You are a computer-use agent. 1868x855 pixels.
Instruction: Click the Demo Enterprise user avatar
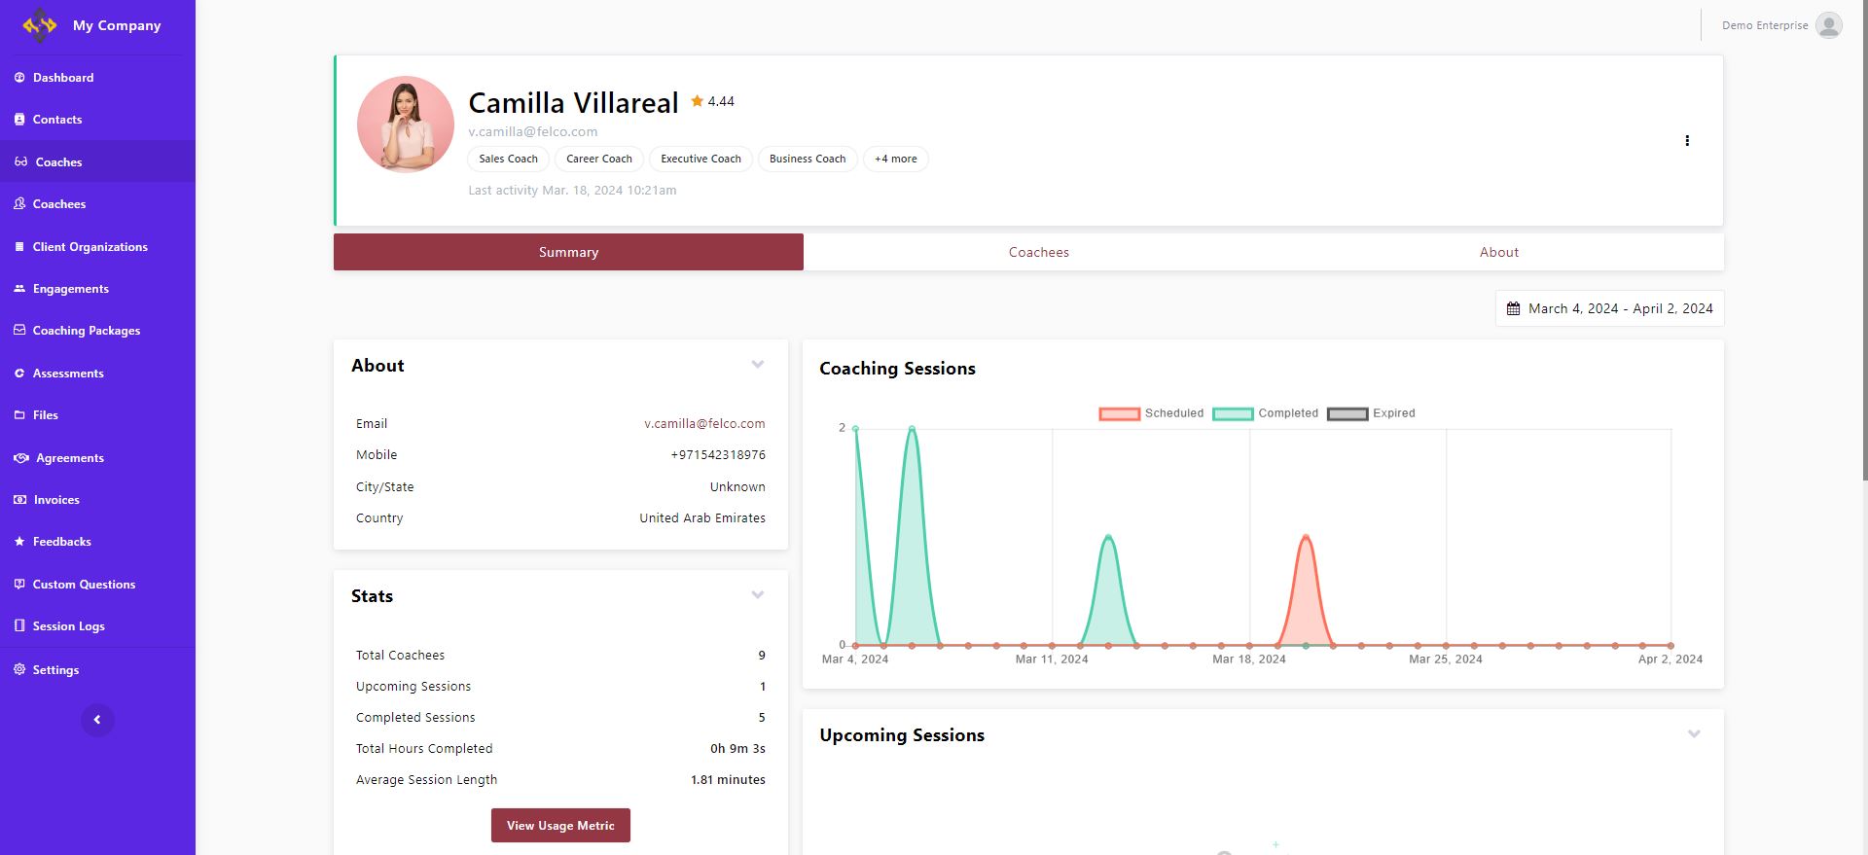[1828, 25]
